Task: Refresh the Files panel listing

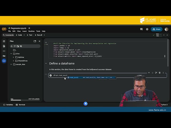Action: coord(15,46)
